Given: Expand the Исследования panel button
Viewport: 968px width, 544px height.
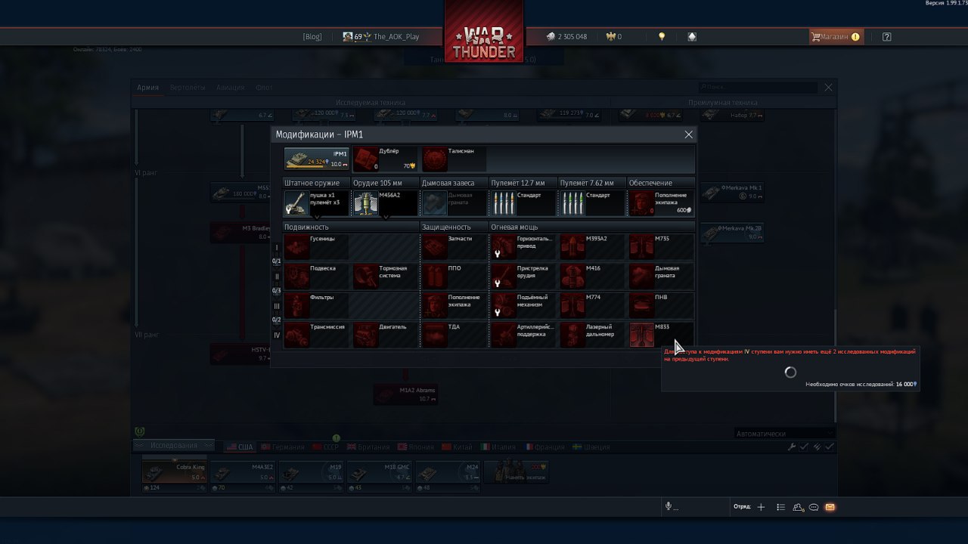Looking at the screenshot, I should pyautogui.click(x=174, y=445).
